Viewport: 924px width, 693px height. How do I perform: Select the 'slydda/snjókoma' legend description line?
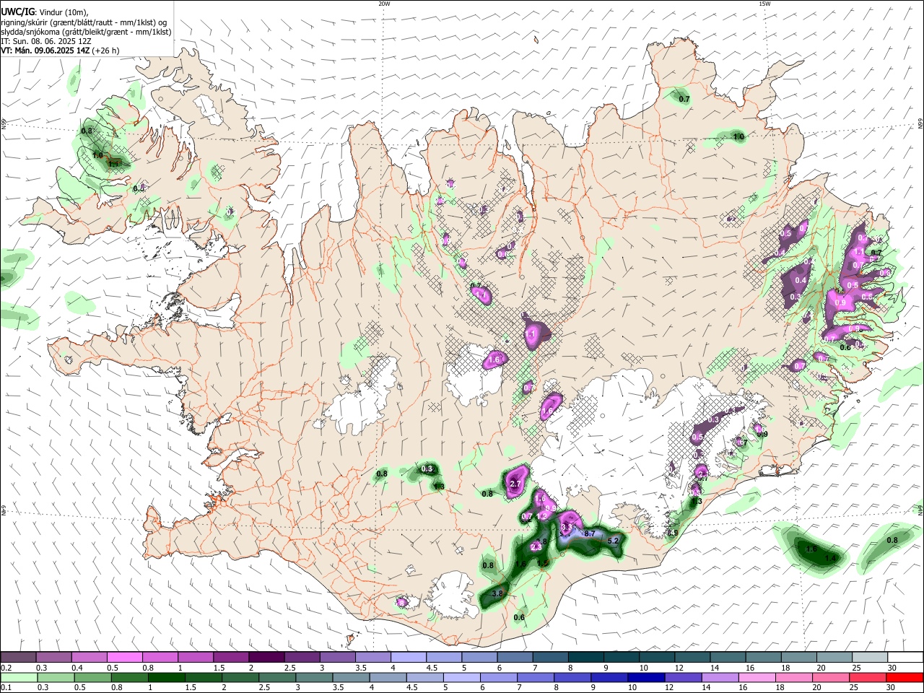86,32
